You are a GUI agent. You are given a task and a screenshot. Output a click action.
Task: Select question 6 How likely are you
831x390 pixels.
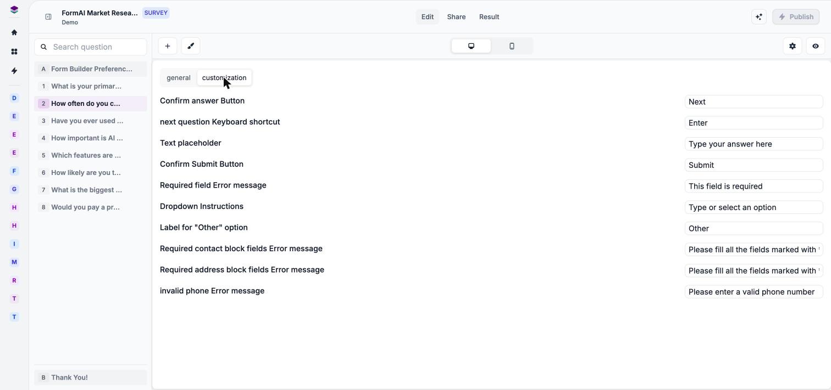[91, 173]
